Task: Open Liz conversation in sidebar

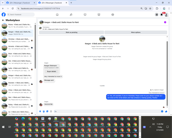Action: tap(17, 113)
